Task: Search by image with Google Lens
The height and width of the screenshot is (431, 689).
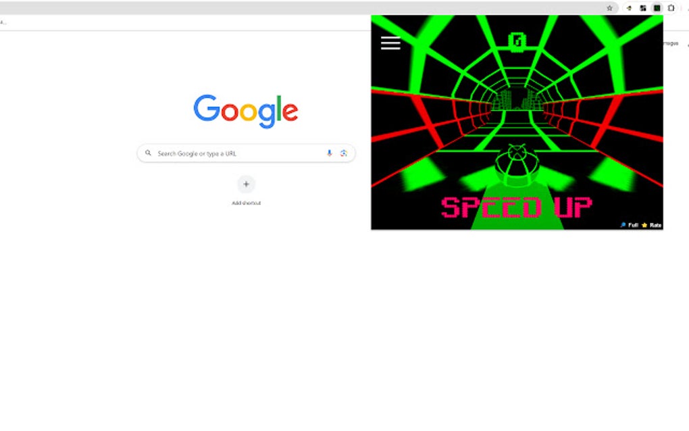Action: point(344,153)
